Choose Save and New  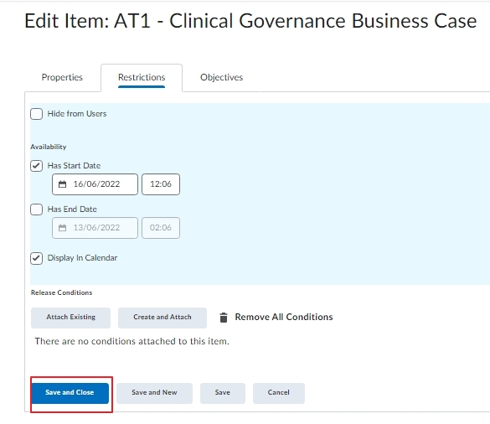[x=154, y=393]
